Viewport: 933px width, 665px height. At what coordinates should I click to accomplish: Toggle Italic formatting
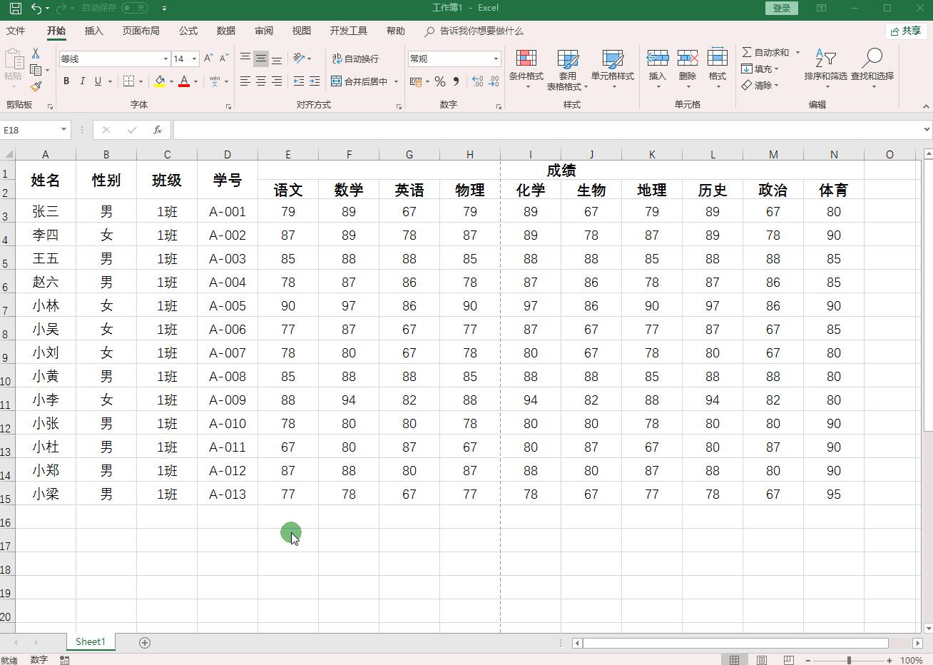click(81, 81)
